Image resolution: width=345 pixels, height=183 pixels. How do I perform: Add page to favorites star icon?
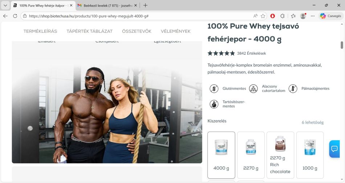click(263, 16)
